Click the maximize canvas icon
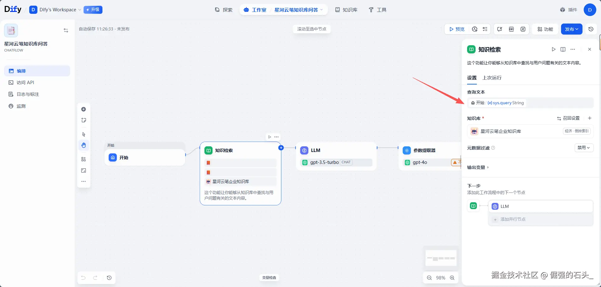The width and height of the screenshot is (601, 287). coord(84,171)
